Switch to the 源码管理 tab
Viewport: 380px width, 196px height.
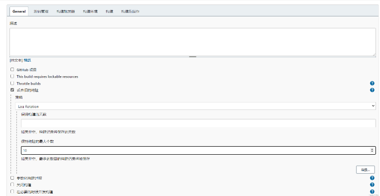(41, 11)
